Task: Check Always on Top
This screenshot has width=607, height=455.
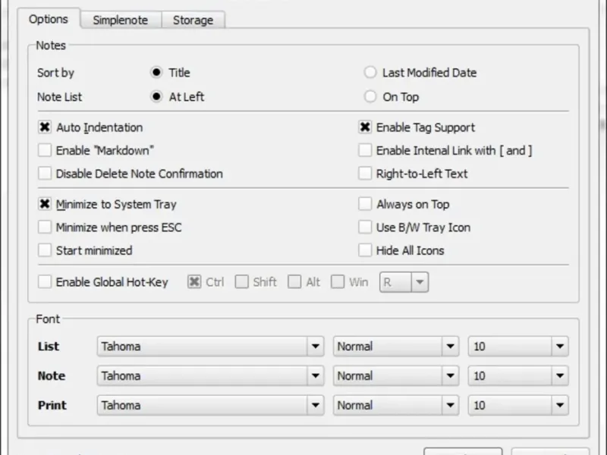Action: click(x=365, y=204)
